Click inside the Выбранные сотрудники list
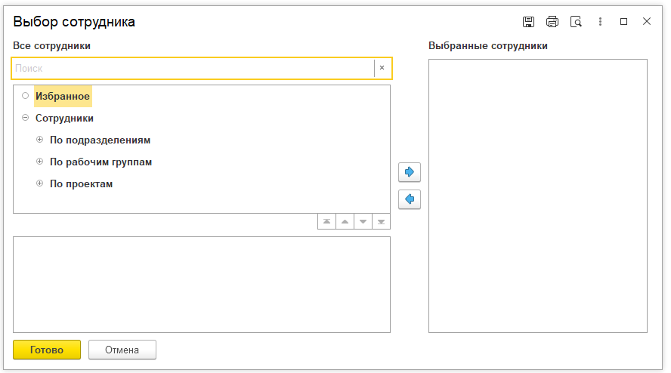 [x=537, y=195]
